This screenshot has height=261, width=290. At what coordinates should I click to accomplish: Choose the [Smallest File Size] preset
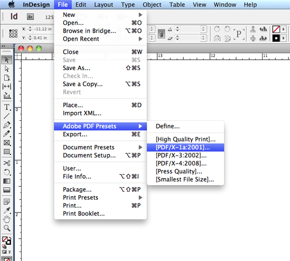click(186, 179)
